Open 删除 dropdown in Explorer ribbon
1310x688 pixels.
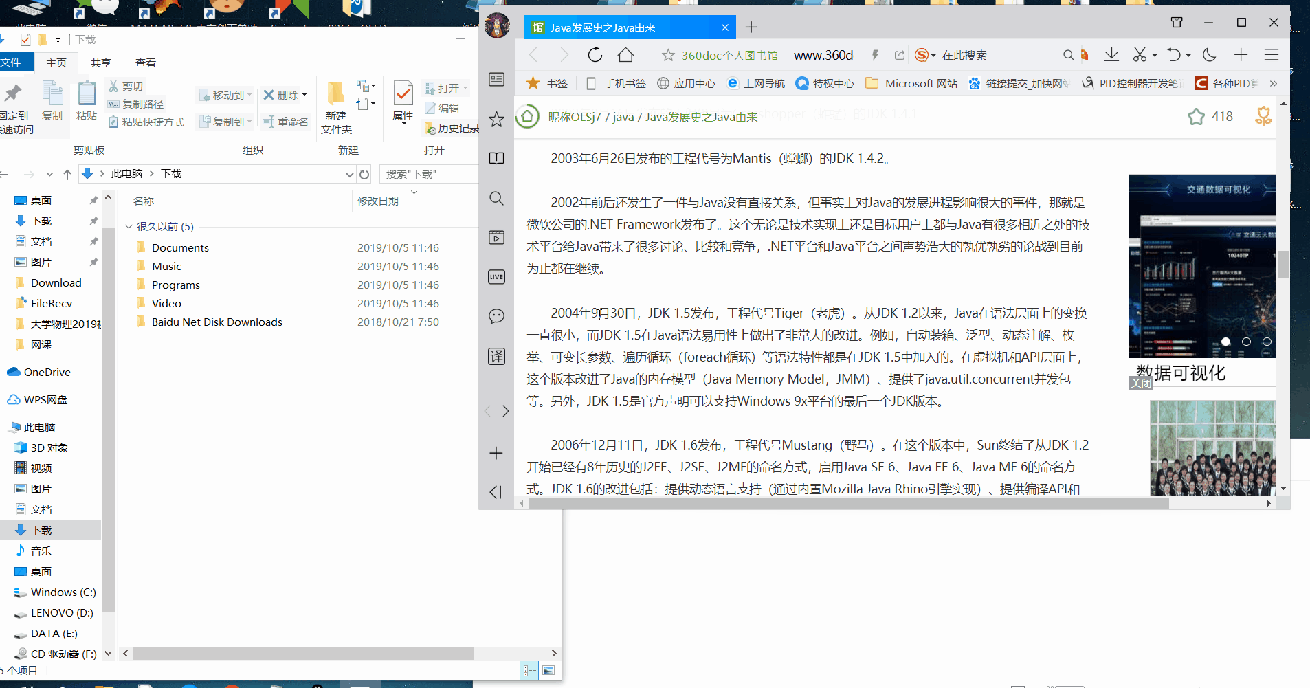click(285, 95)
